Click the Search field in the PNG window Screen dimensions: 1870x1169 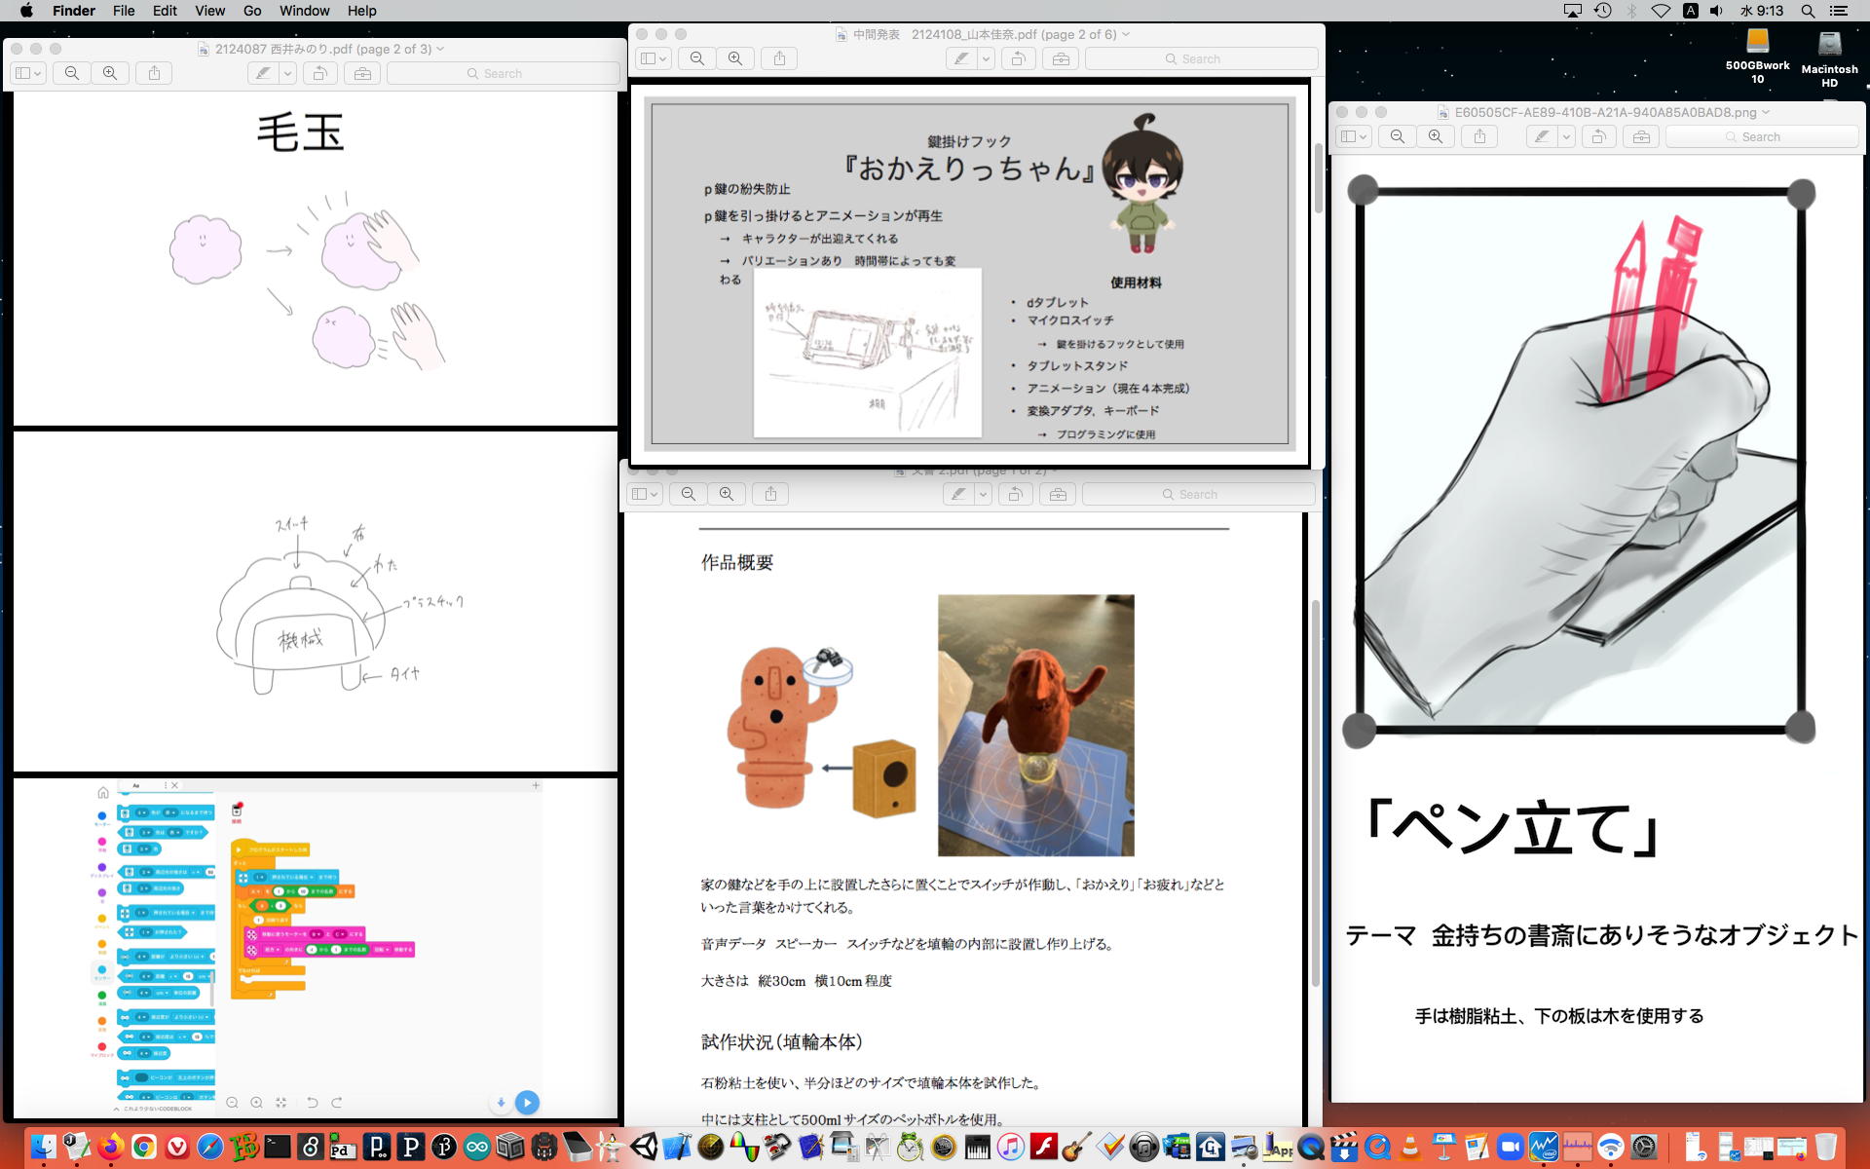[1761, 136]
